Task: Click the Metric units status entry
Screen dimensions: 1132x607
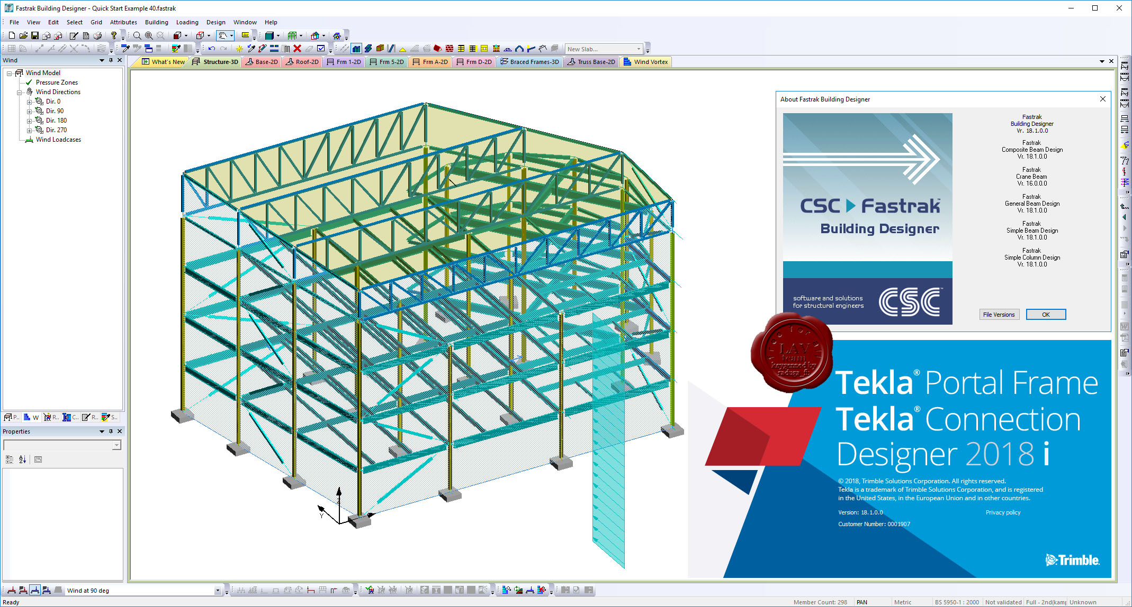Action: point(903,602)
